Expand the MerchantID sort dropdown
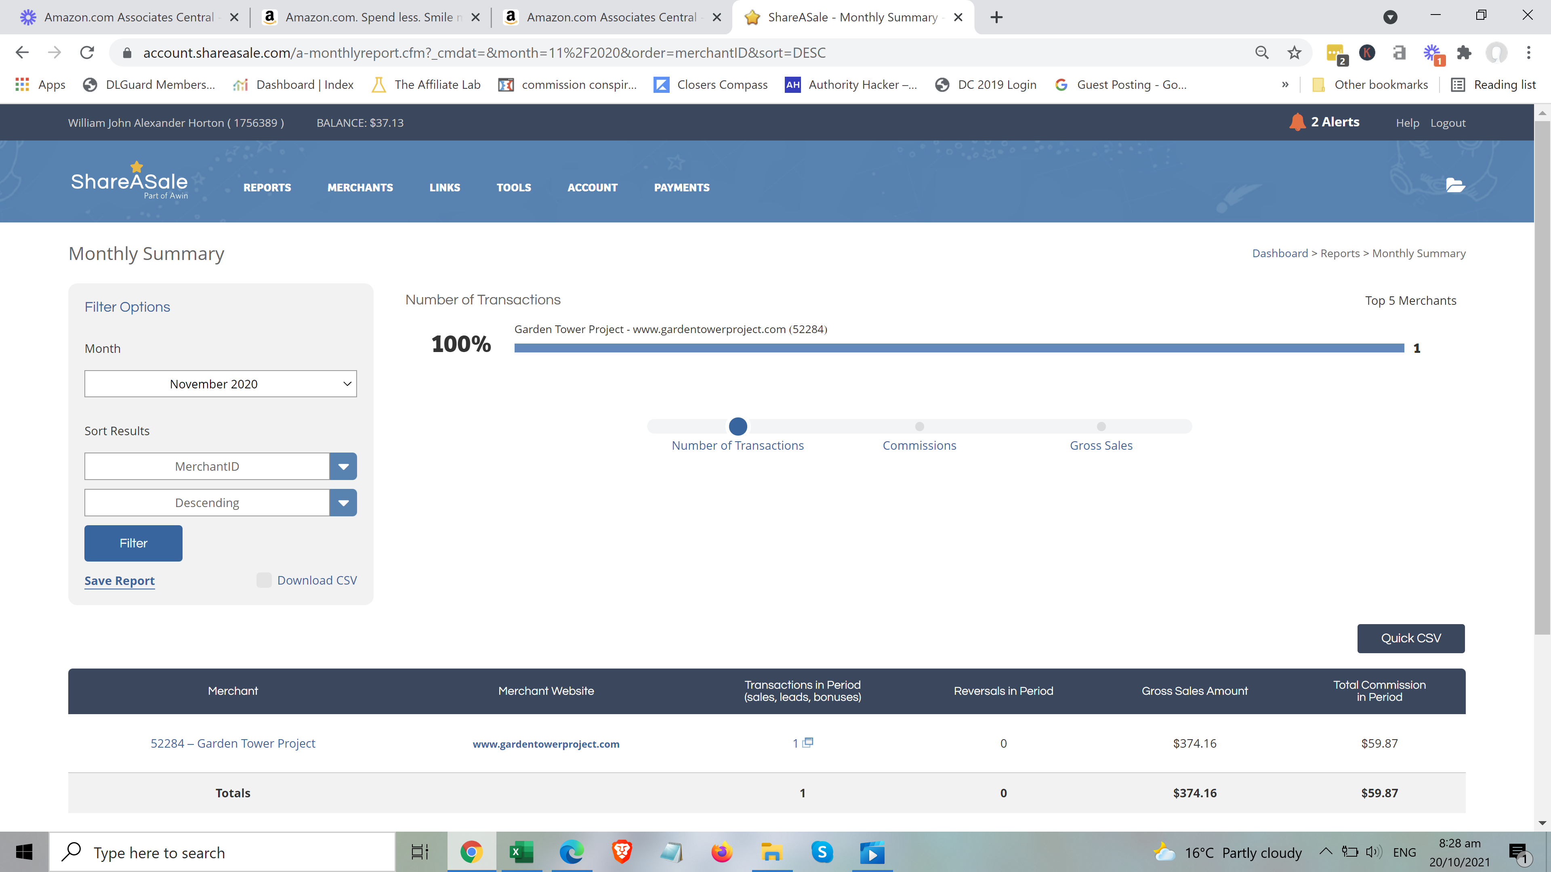The height and width of the screenshot is (872, 1551). coord(343,466)
